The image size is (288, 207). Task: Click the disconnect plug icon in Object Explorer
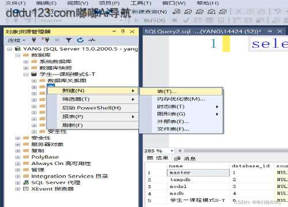(x=46, y=40)
